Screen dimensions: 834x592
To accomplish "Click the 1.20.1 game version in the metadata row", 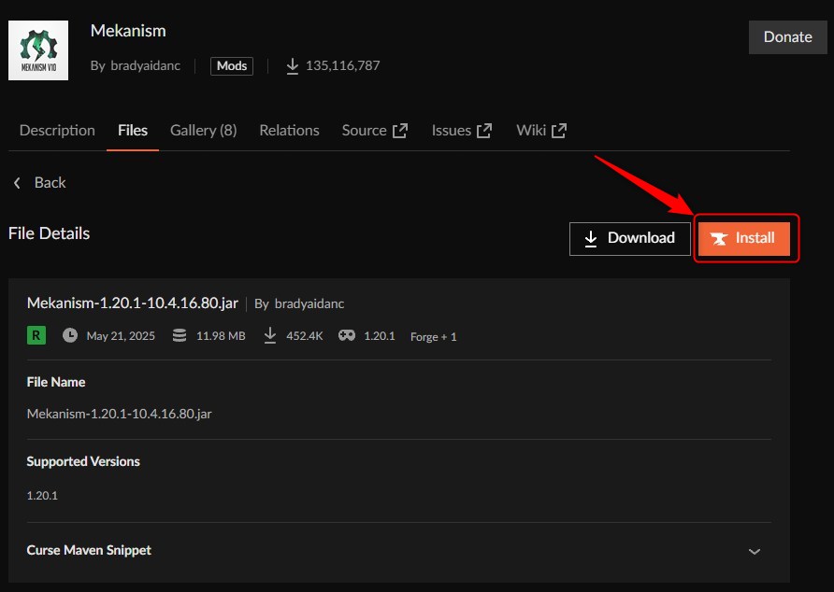I will tap(380, 336).
